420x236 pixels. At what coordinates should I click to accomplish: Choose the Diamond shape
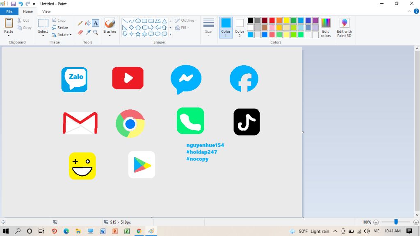point(131,27)
